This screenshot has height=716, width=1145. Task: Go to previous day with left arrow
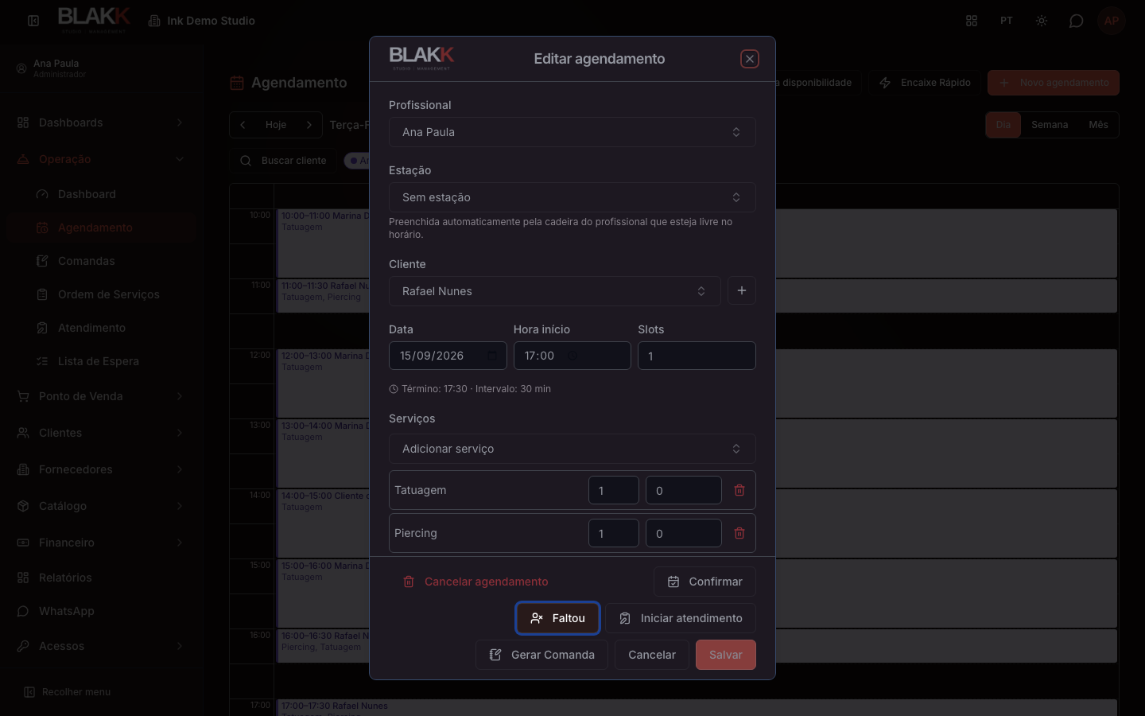[243, 125]
